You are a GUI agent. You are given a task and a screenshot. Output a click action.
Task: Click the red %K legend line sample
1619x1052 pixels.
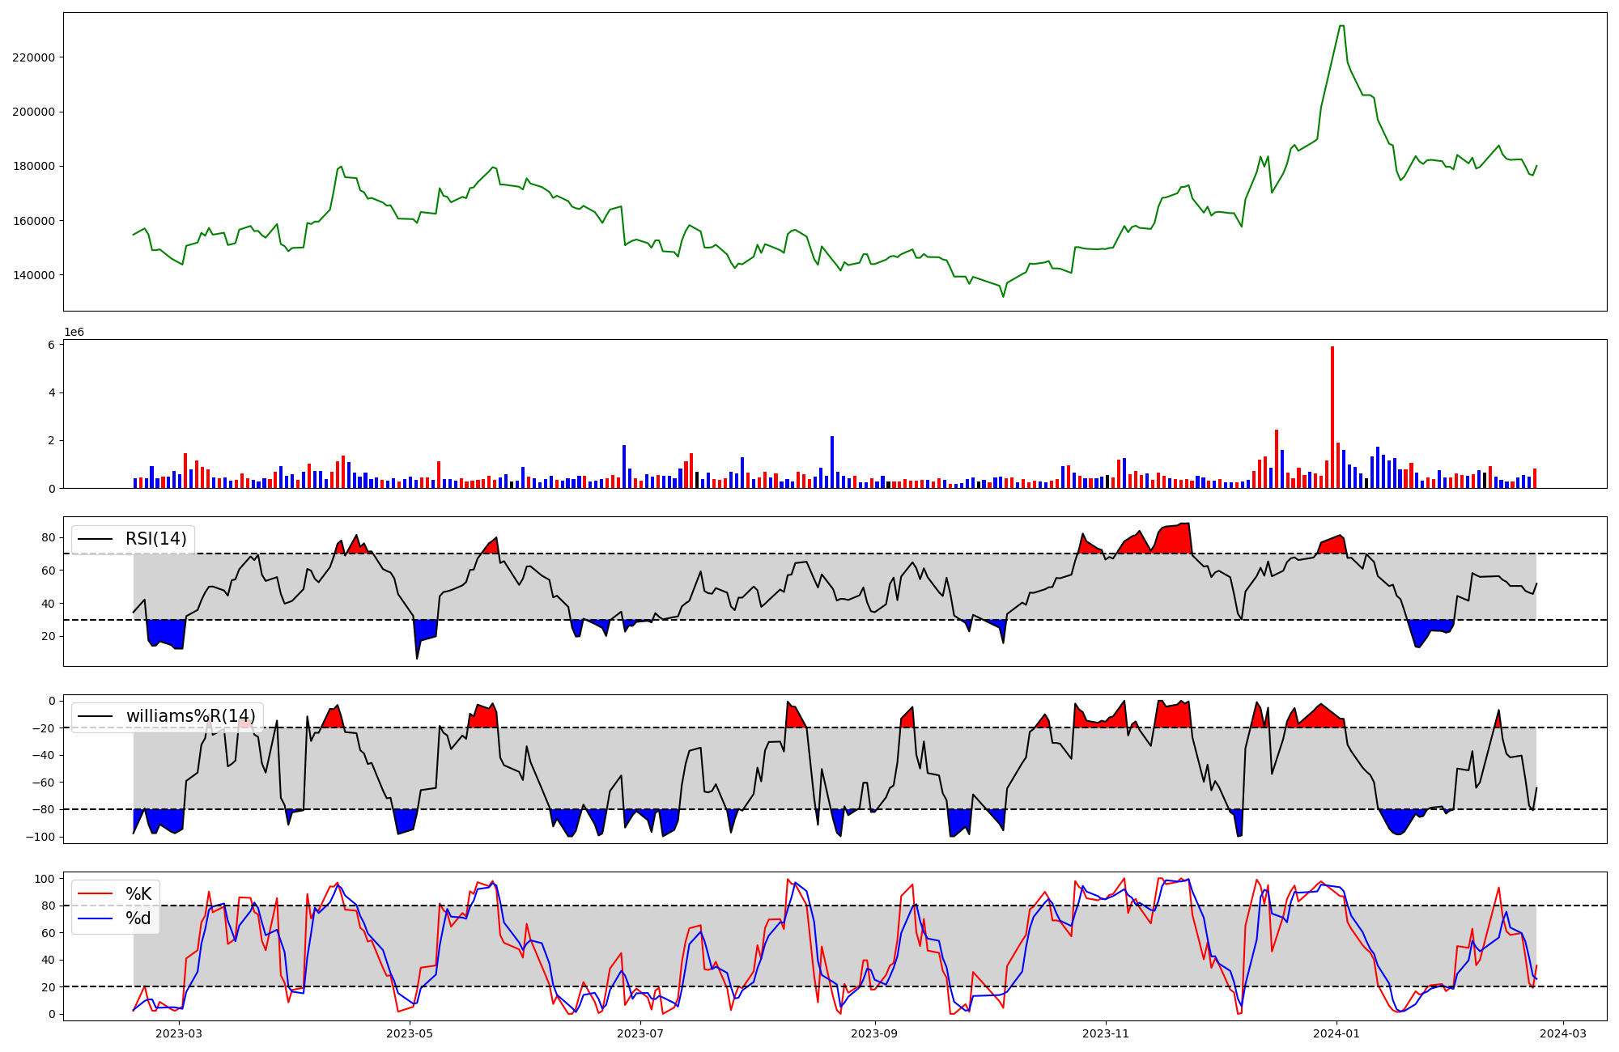[95, 894]
